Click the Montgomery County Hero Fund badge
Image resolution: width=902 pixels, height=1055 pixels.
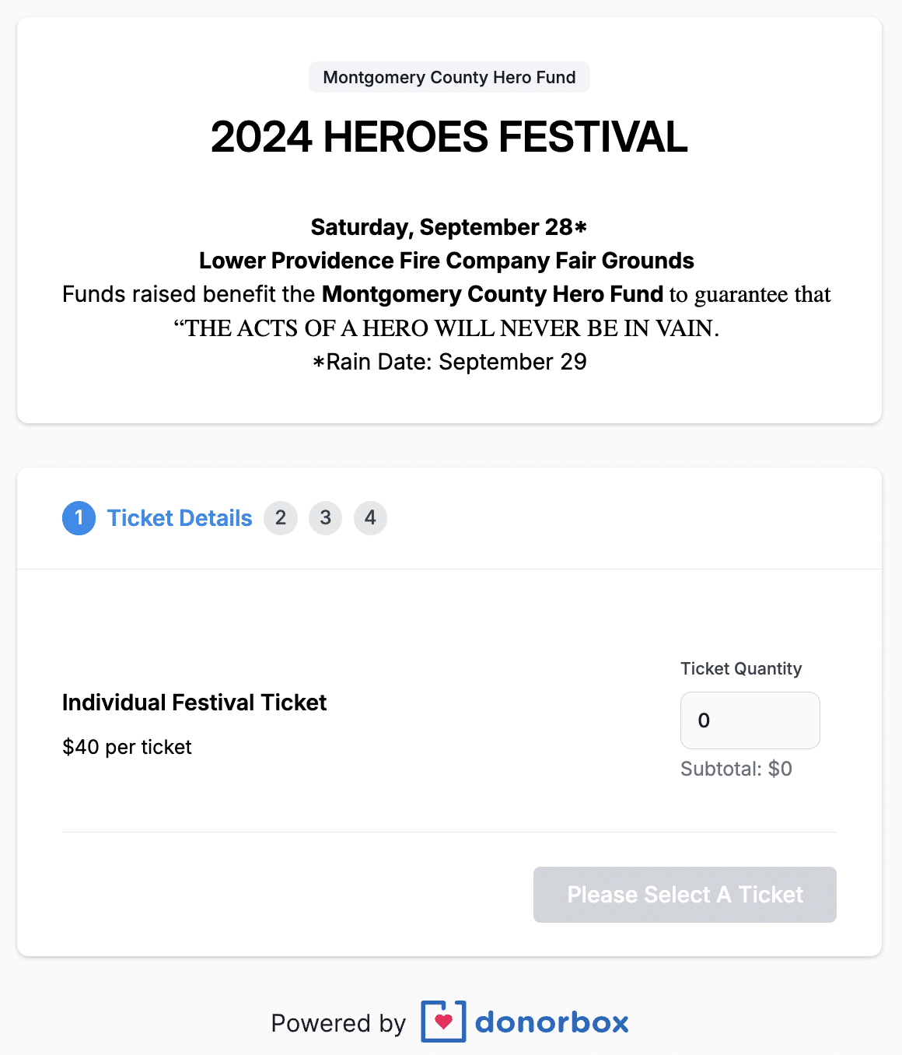point(449,78)
